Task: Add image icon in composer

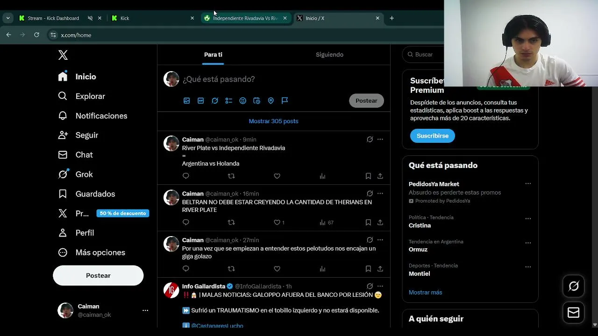Action: pyautogui.click(x=187, y=100)
